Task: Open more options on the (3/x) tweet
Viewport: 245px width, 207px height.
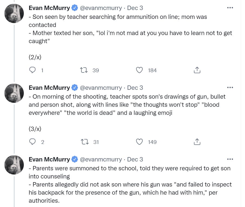Action: click(x=230, y=88)
